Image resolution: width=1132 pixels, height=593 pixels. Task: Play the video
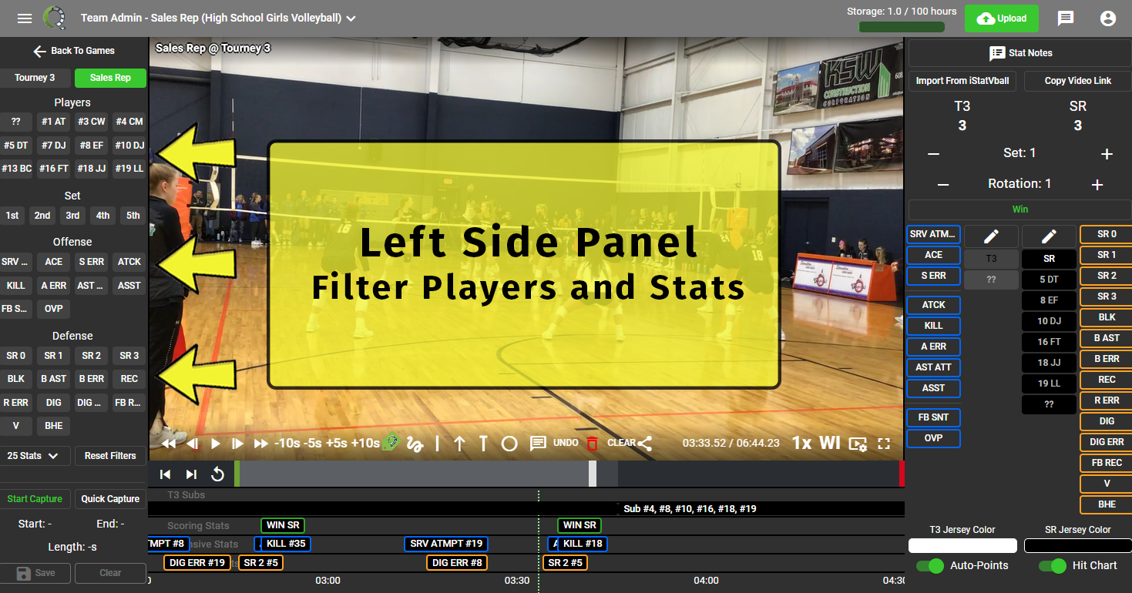coord(216,444)
